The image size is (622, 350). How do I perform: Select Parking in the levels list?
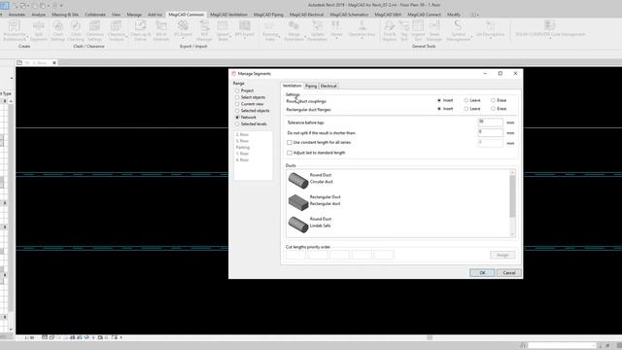[x=243, y=147]
